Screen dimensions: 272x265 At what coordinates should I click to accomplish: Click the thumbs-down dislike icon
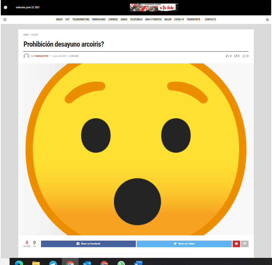click(x=235, y=56)
